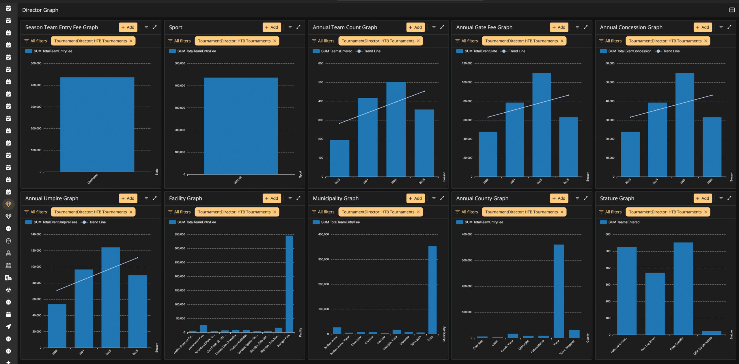Toggle SUM TotalEventConcession legend series
This screenshot has width=739, height=364.
pyautogui.click(x=626, y=51)
